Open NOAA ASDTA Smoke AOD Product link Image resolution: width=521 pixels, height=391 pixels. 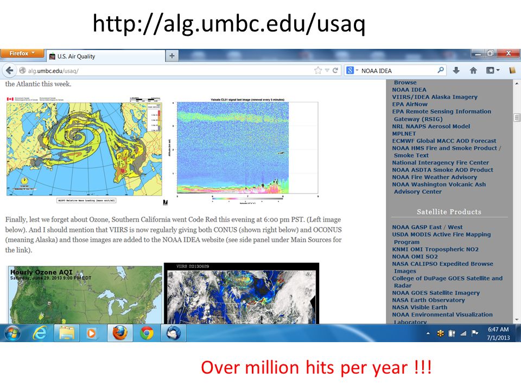(x=443, y=170)
